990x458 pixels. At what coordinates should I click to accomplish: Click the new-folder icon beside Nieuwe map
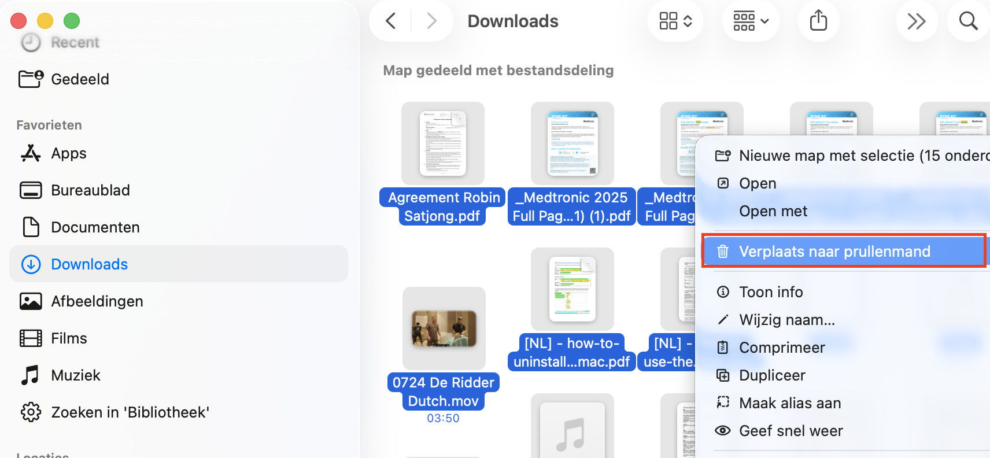(723, 156)
